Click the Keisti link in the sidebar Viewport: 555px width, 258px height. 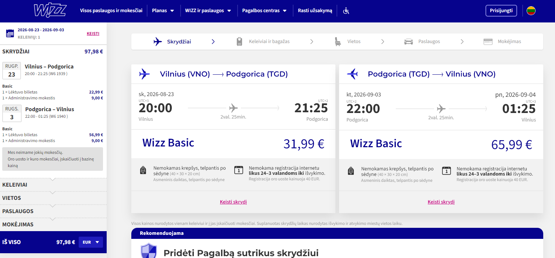[x=93, y=33]
